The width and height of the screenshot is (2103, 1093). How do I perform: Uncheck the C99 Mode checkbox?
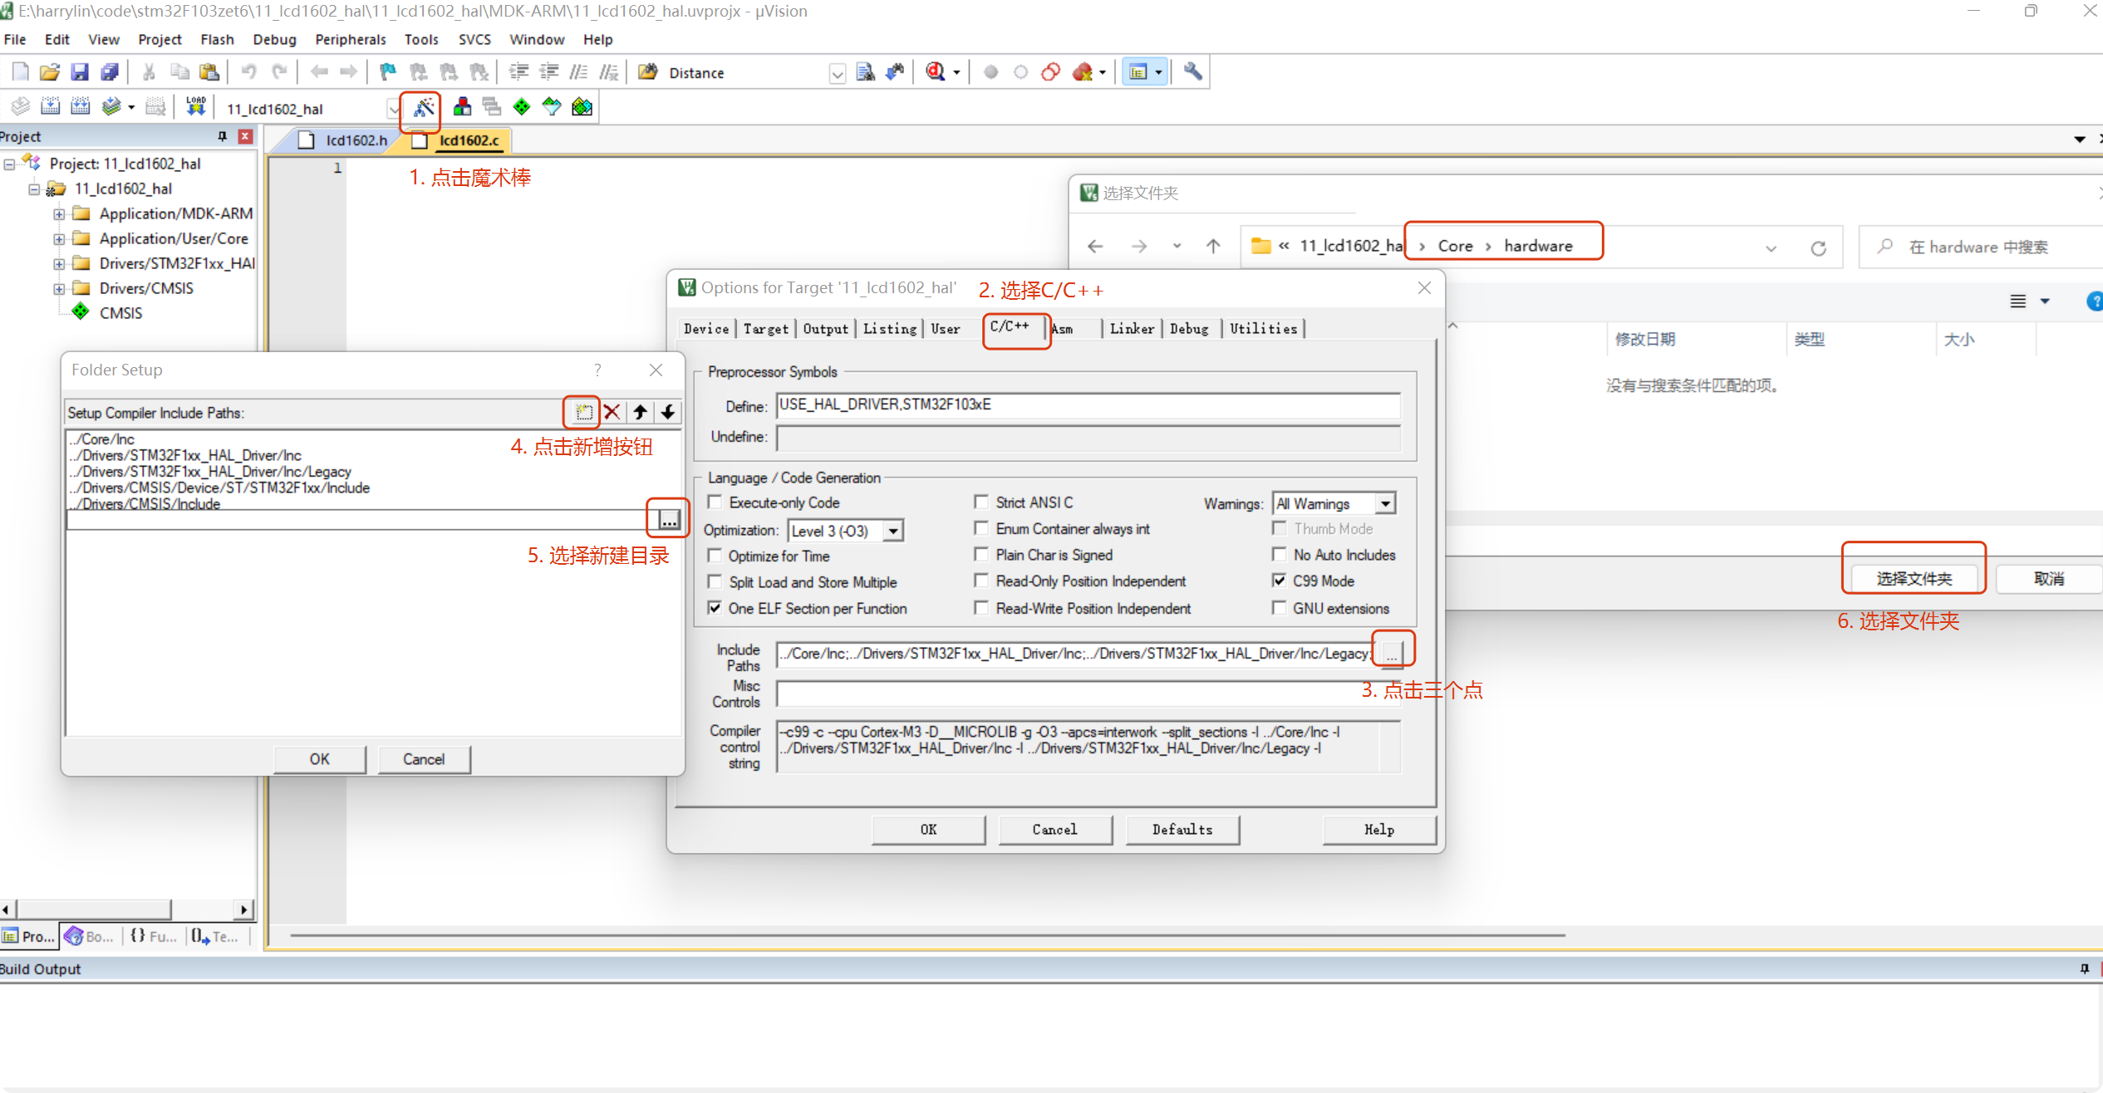tap(1280, 581)
